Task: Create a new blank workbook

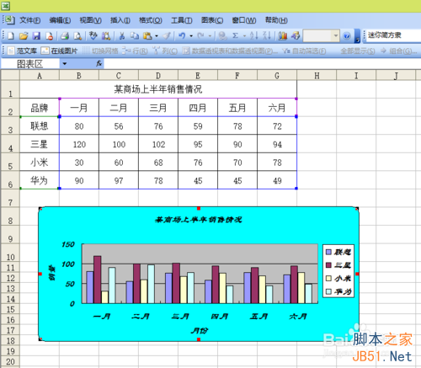Action: click(x=11, y=36)
